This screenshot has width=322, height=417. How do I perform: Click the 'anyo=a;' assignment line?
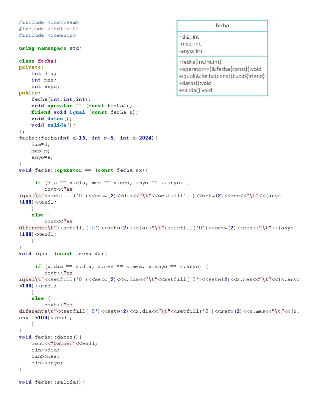[42, 158]
